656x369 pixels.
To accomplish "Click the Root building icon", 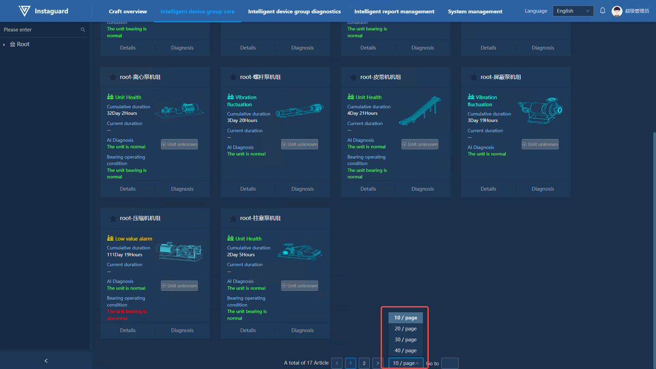I will 13,45.
